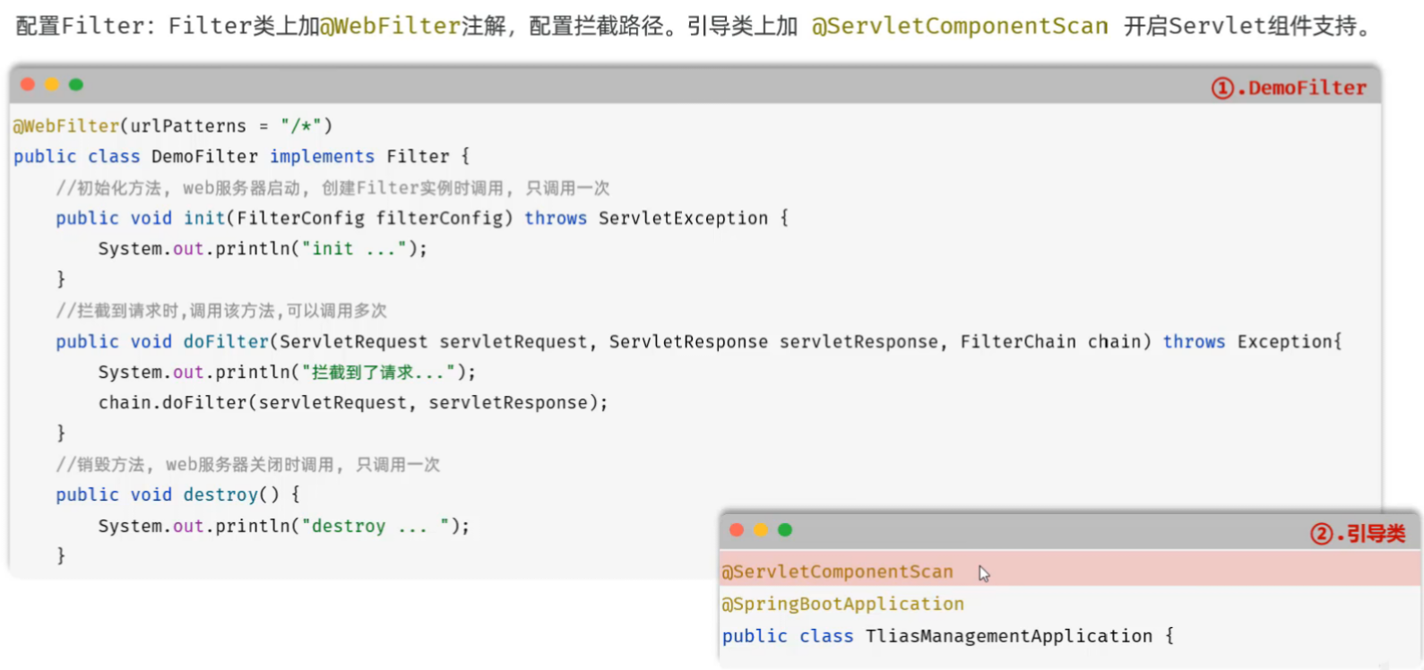Screen dimensions: 1424x670
Task: Click the yellow dot in DemoFilter window
Action: pyautogui.click(x=52, y=84)
